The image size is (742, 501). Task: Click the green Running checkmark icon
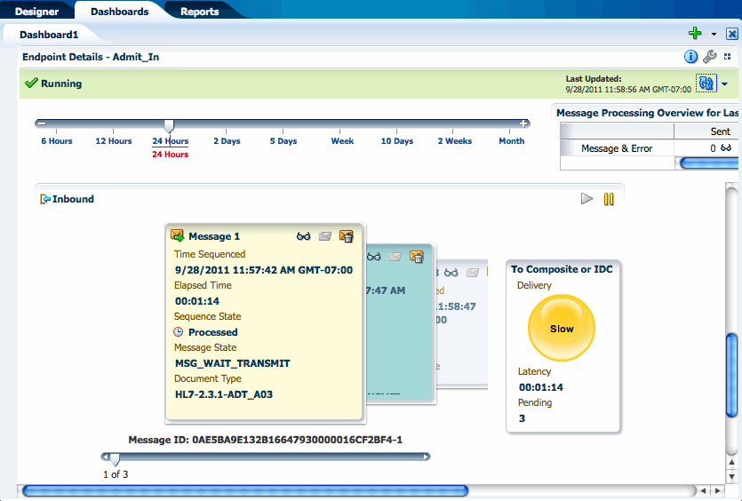tap(31, 83)
